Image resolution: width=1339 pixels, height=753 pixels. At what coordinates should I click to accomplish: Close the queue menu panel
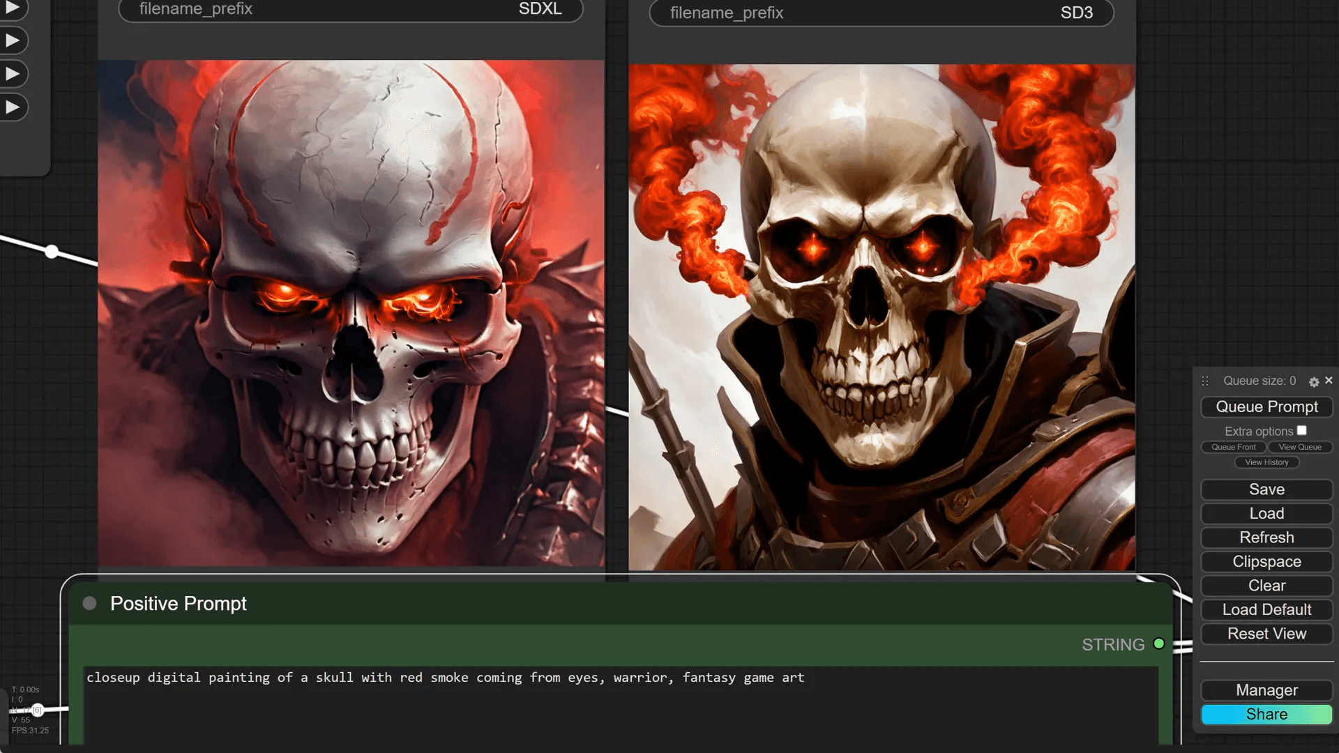click(x=1329, y=380)
